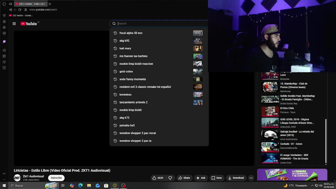
Task: Choose suggestion xoda funny moments
Action: pyautogui.click(x=159, y=79)
